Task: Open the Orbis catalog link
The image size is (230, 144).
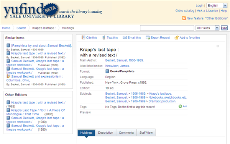Action: pyautogui.click(x=185, y=11)
